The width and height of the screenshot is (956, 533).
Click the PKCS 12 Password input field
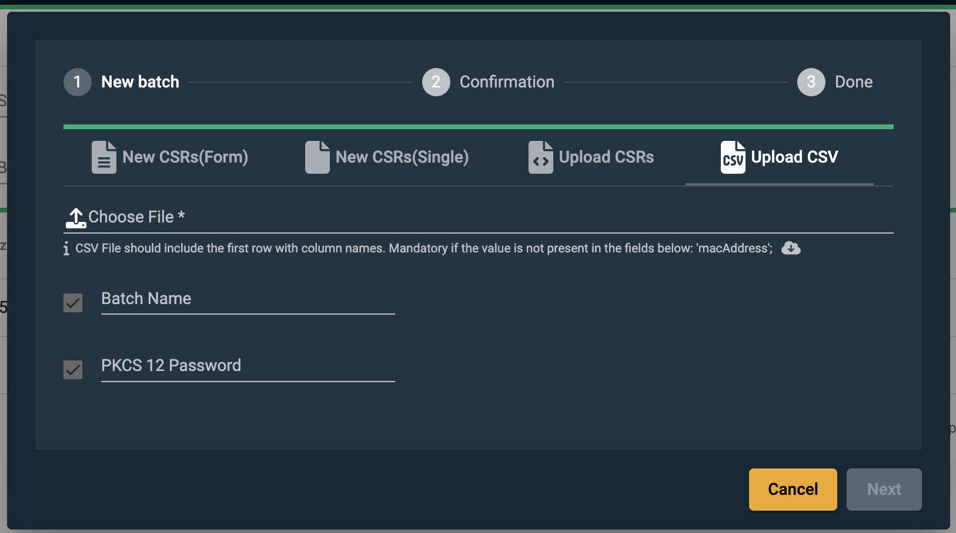(x=247, y=369)
